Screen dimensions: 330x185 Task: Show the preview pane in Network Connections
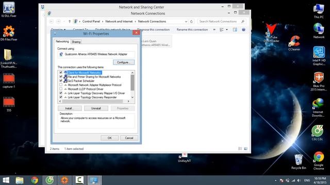(235, 30)
